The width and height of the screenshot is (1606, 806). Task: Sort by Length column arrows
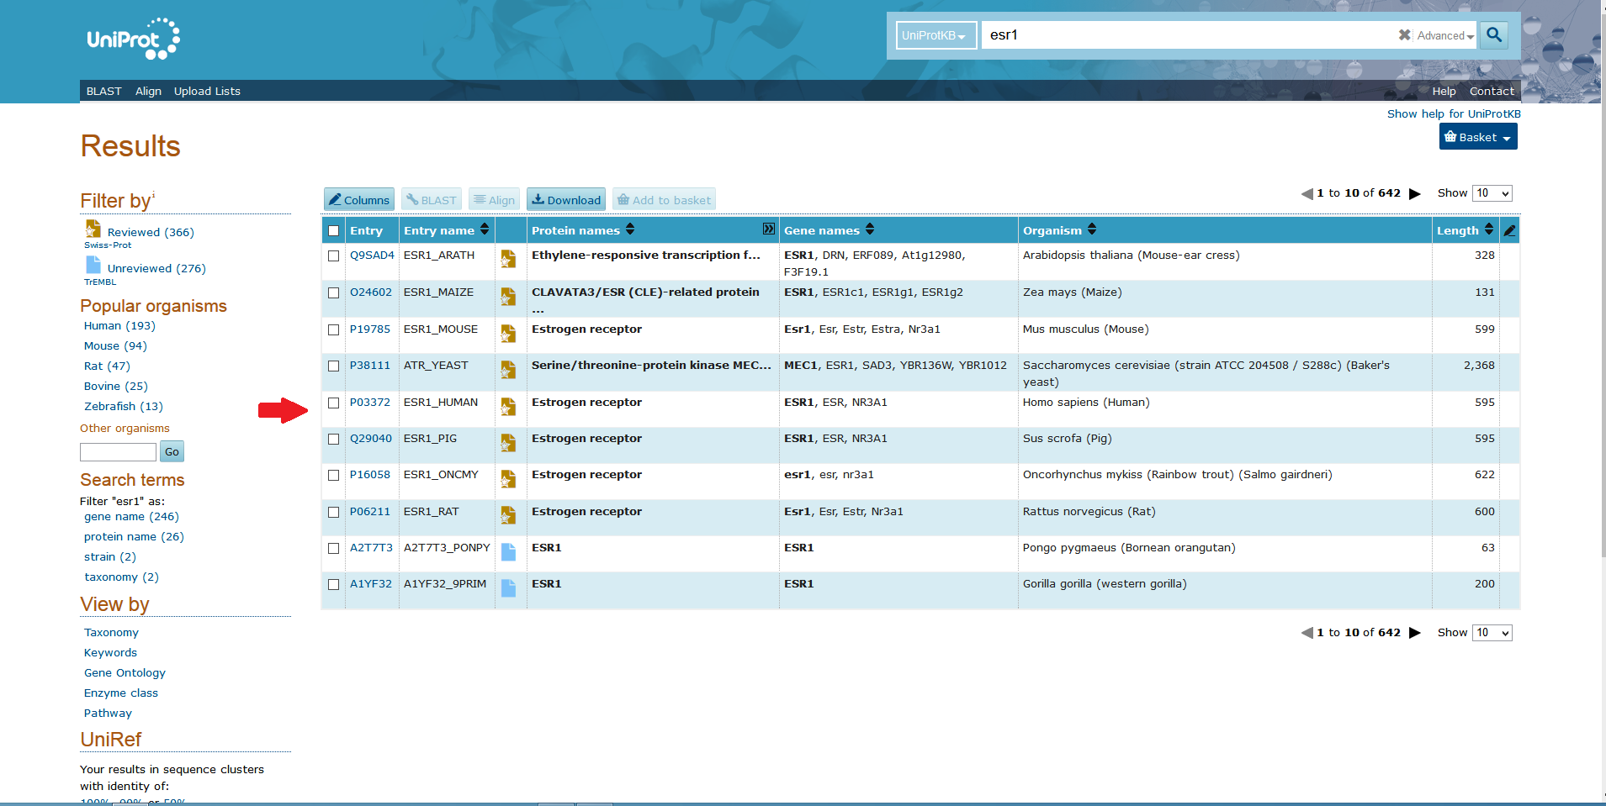coord(1488,229)
